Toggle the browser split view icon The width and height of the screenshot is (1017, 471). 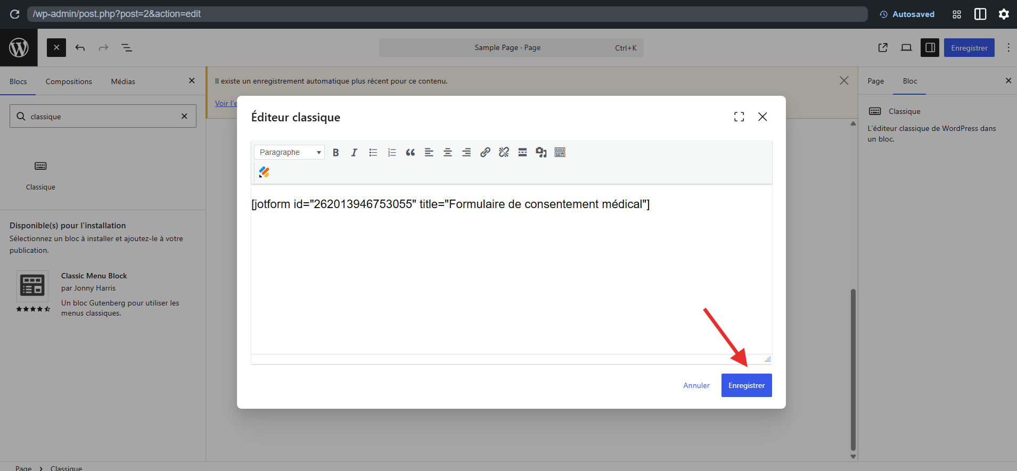(x=980, y=14)
